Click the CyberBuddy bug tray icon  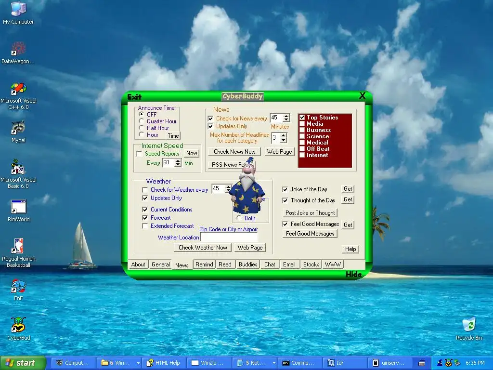(x=448, y=363)
